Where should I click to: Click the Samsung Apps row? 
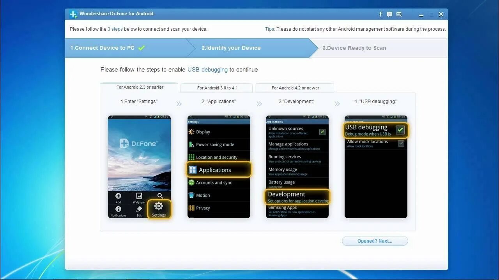coord(297,211)
